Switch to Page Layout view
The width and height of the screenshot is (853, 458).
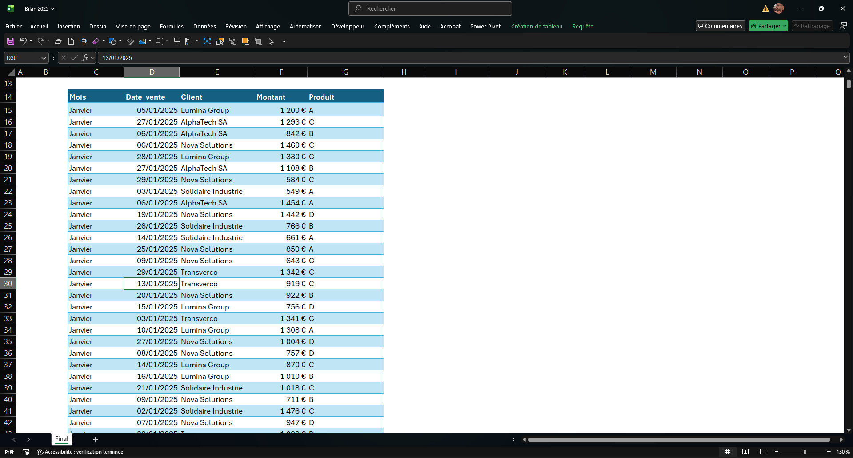(x=745, y=452)
